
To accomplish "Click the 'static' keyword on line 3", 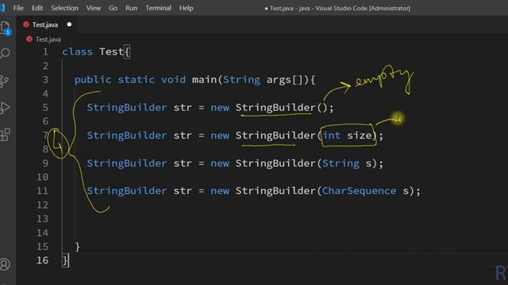I will click(136, 80).
